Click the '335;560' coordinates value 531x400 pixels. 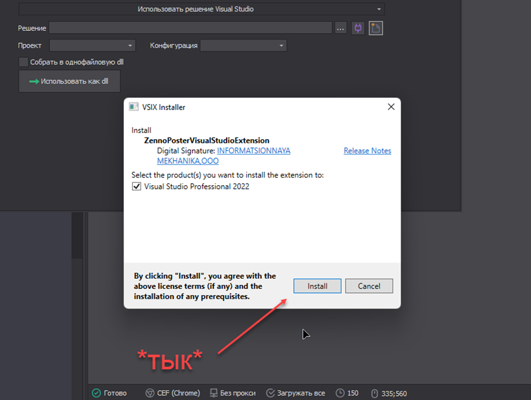(x=394, y=394)
